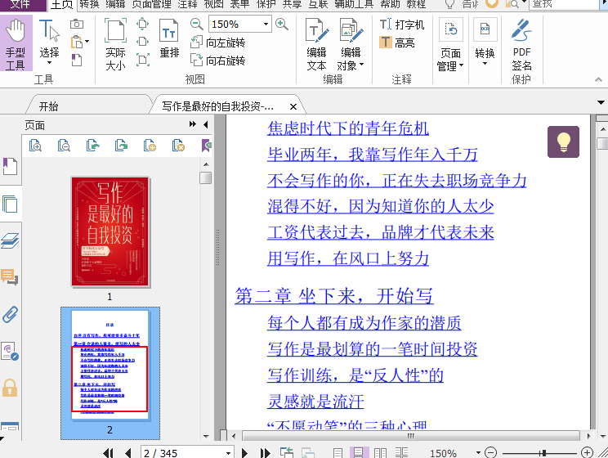
Task: Open the zoom percentage 150% combo box
Action: coord(240,24)
